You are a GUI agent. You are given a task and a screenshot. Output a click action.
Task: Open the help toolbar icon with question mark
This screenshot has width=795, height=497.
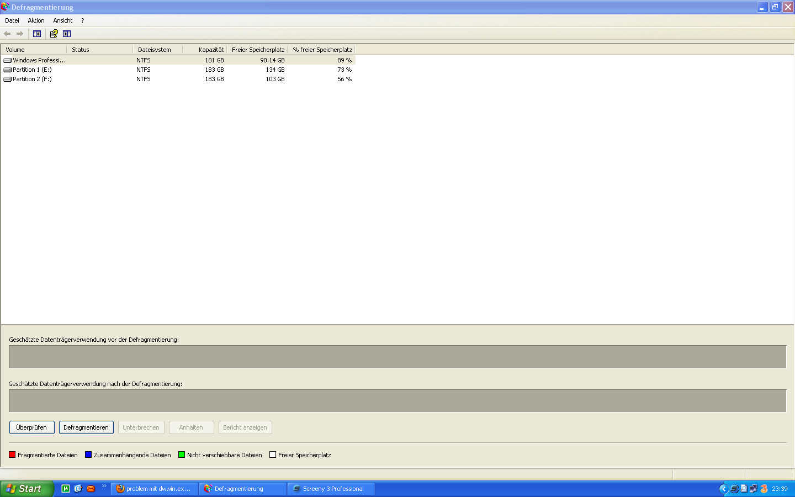coord(54,34)
